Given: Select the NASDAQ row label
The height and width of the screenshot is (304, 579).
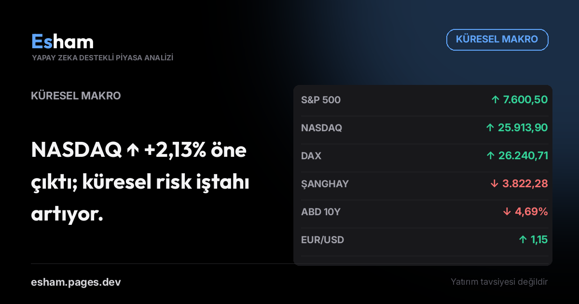Looking at the screenshot, I should coord(321,128).
